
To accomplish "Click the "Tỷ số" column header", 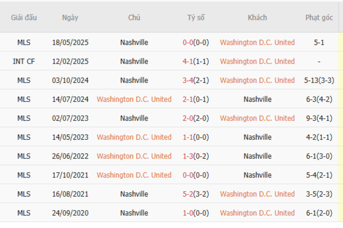I will coord(196,17).
